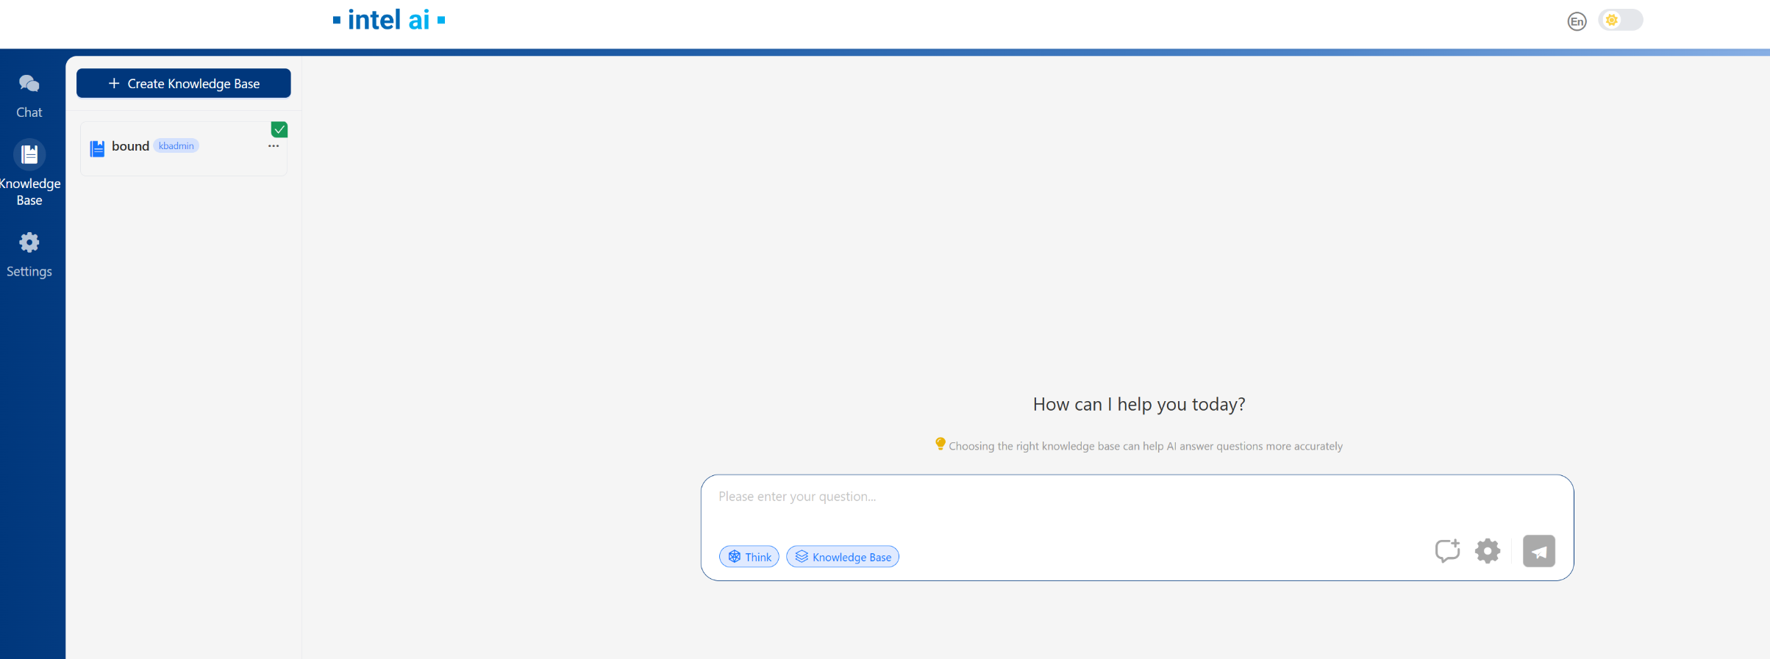Image resolution: width=1770 pixels, height=659 pixels.
Task: Toggle the light/dark theme switch
Action: (1620, 21)
